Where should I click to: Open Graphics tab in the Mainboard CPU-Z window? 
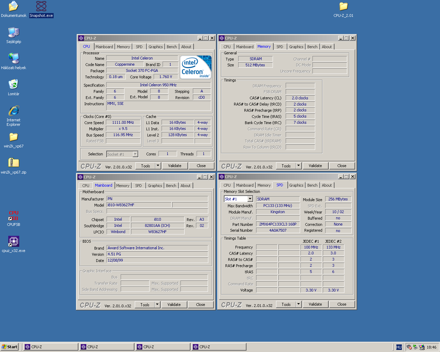click(x=155, y=186)
